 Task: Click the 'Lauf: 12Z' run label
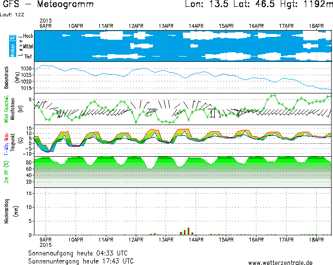pos(12,15)
